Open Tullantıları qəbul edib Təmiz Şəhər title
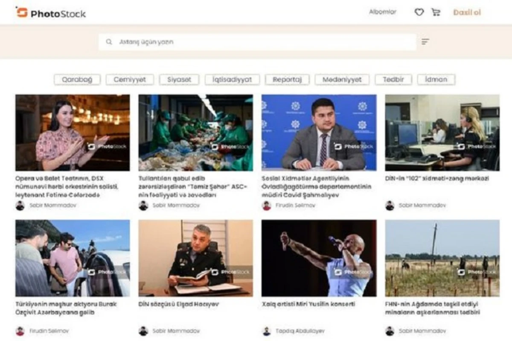Image resolution: width=512 pixels, height=341 pixels. click(x=193, y=187)
